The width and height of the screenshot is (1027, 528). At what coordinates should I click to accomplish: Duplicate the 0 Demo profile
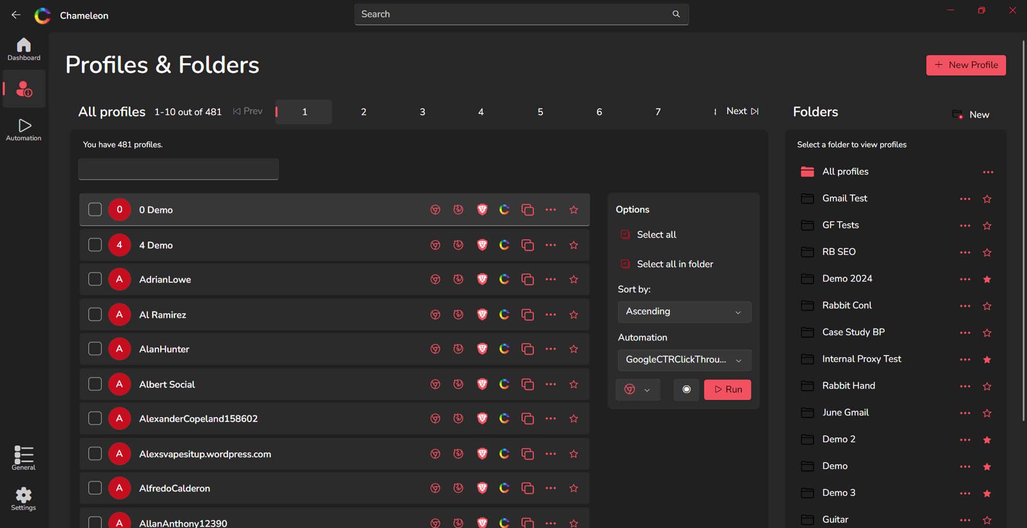528,210
